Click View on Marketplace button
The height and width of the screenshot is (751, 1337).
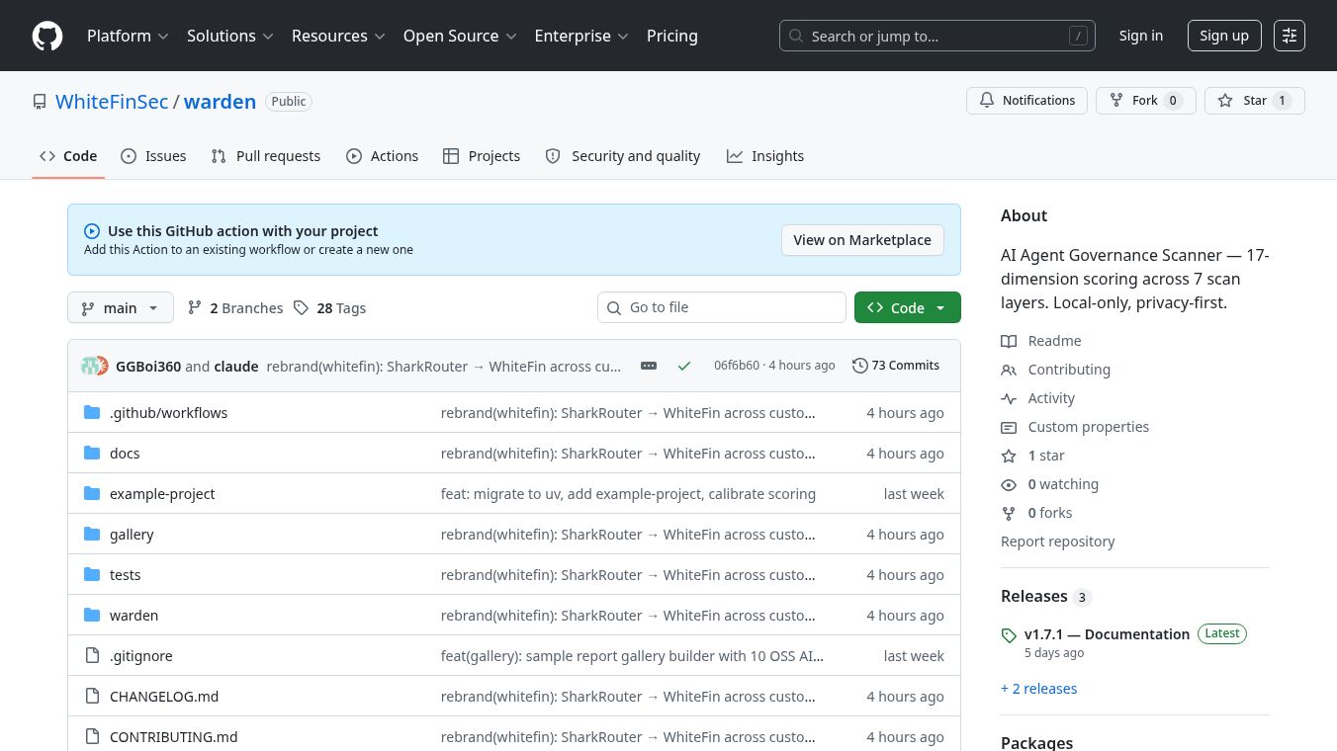[x=861, y=240]
